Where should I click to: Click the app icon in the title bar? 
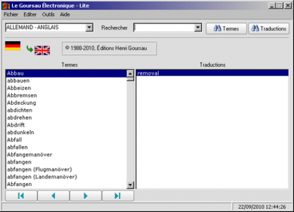coord(6,6)
